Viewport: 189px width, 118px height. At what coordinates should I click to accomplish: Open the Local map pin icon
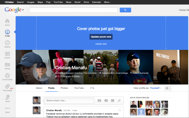[7, 99]
